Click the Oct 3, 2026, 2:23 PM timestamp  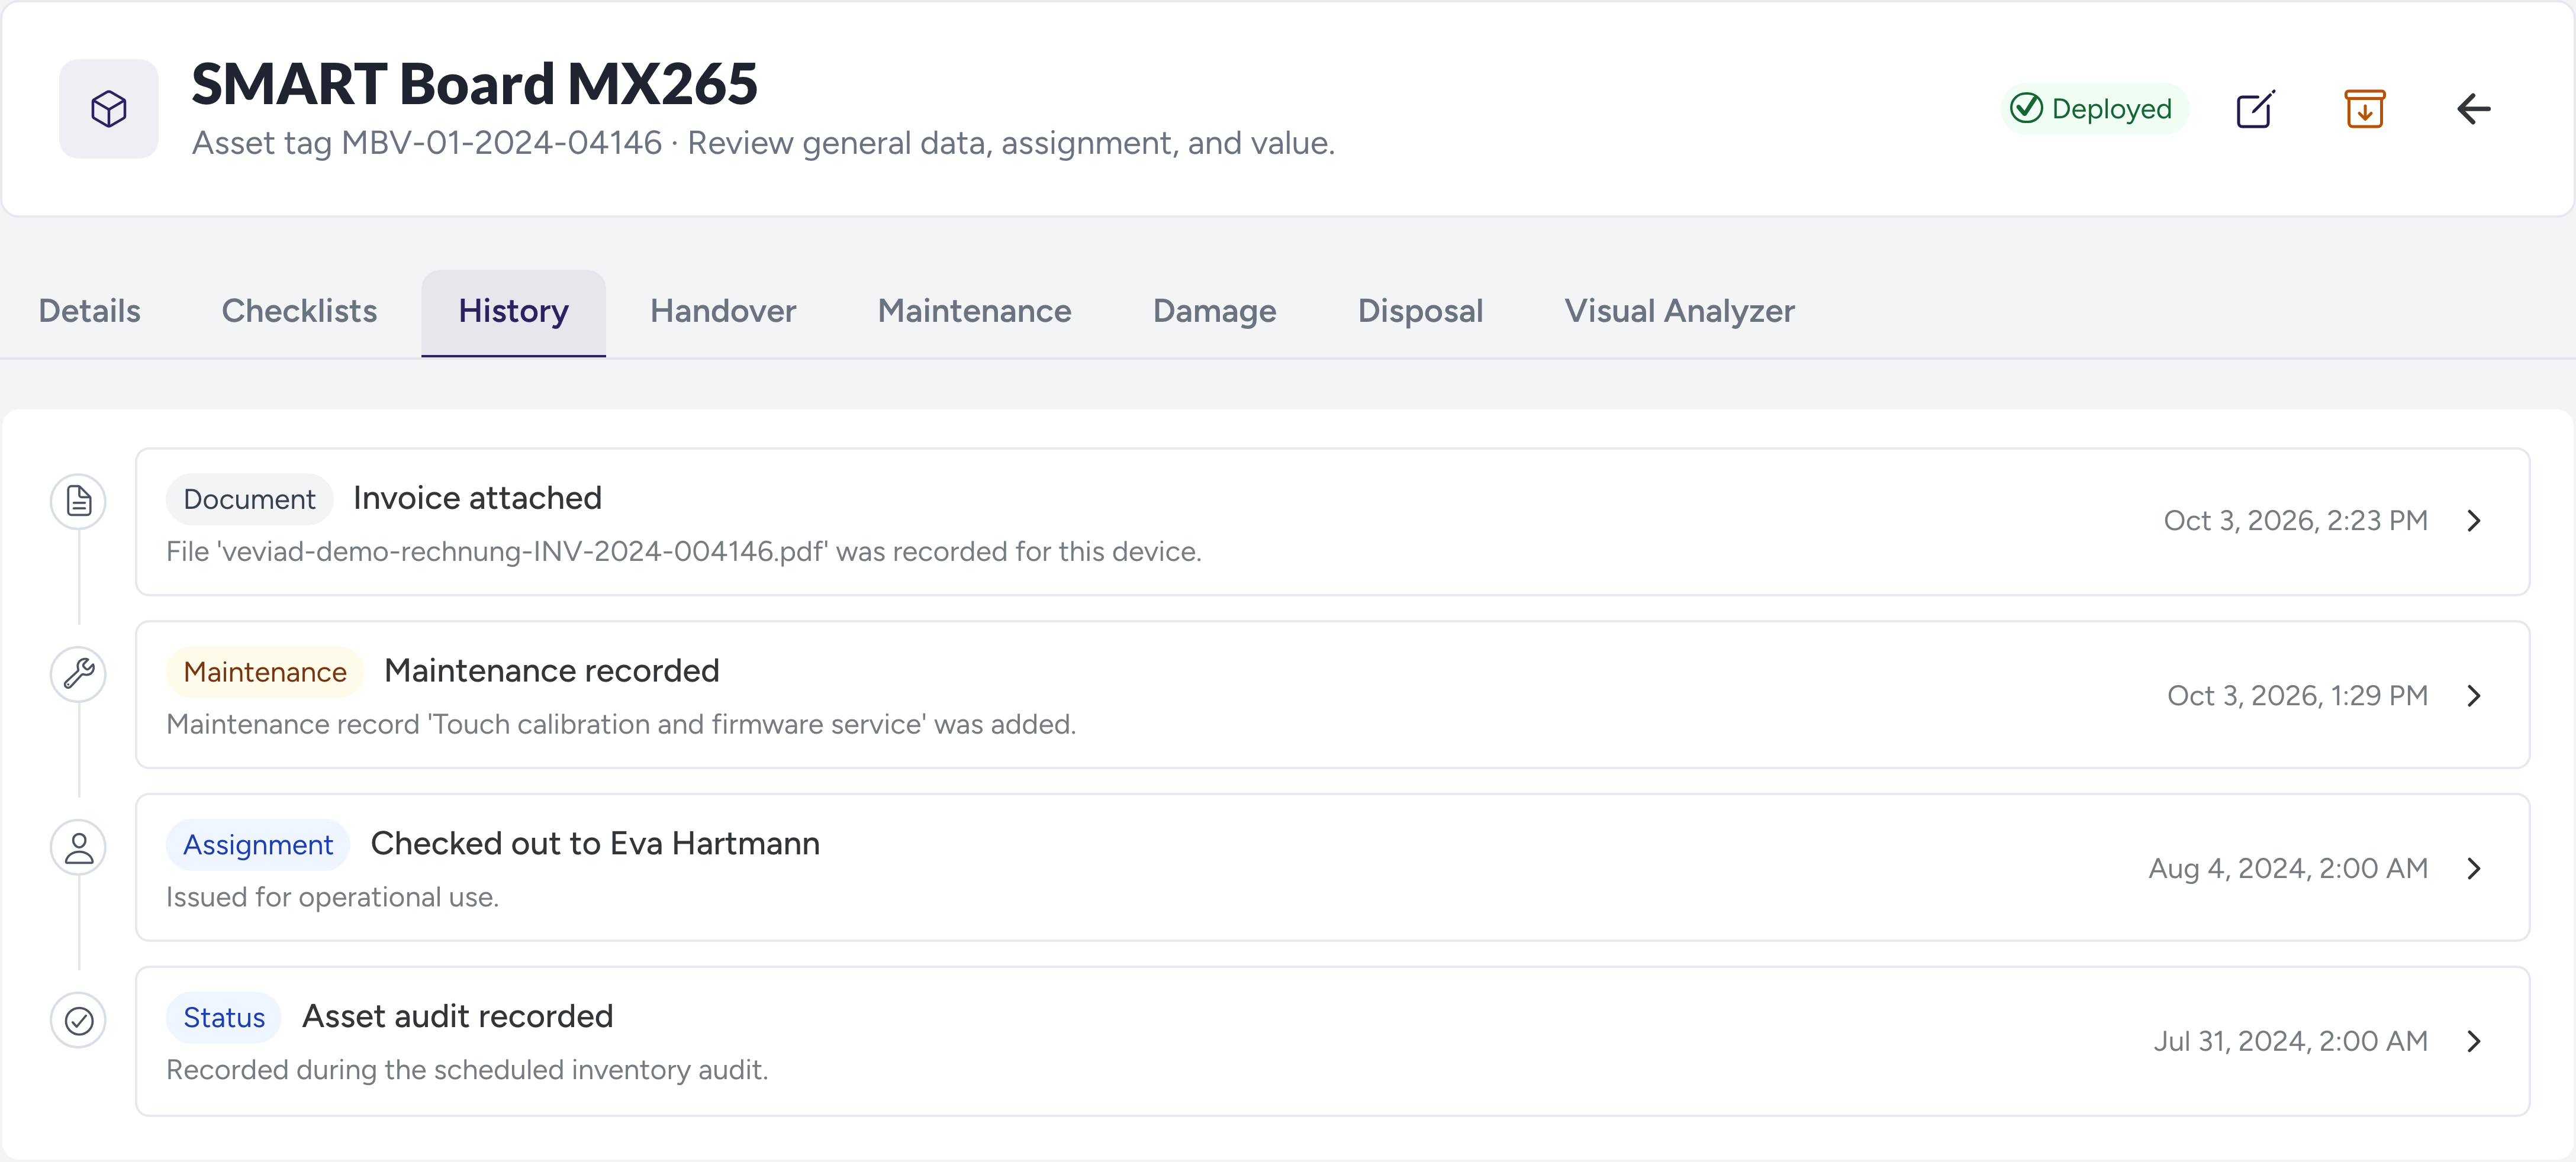[x=2295, y=522]
